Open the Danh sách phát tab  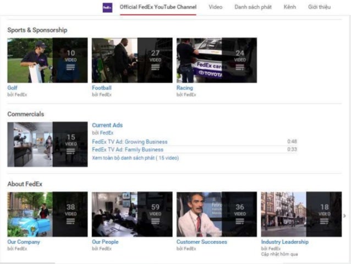[x=253, y=7]
